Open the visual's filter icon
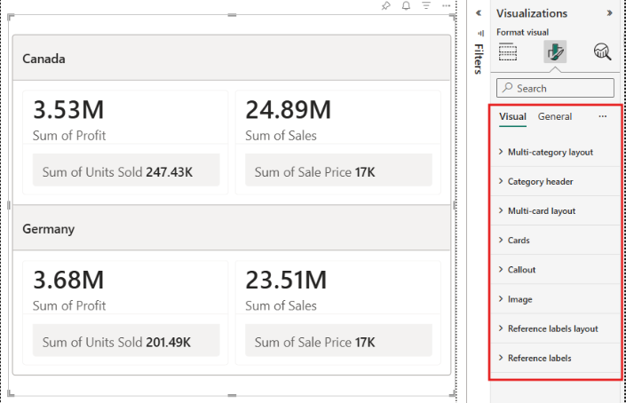Screen dimensions: 626x403 pyautogui.click(x=426, y=6)
